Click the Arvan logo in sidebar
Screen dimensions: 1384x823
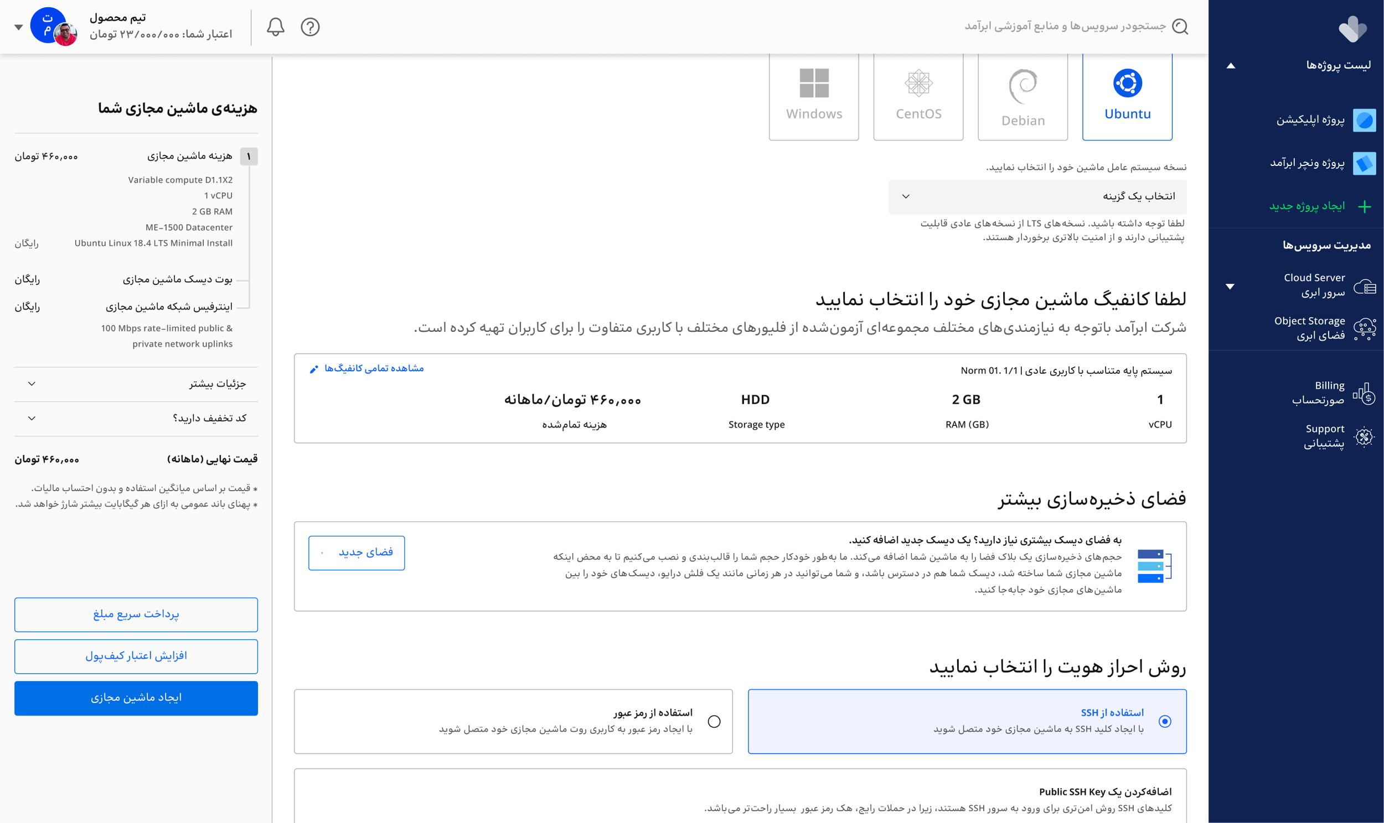[1352, 29]
